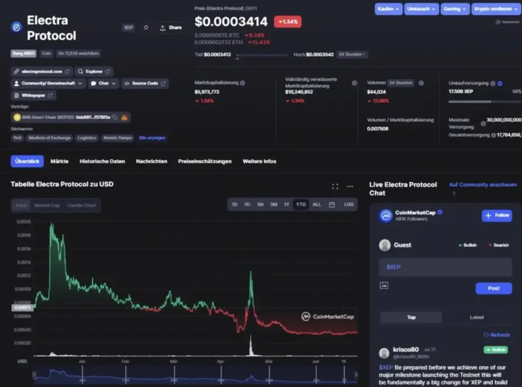This screenshot has width=522, height=387.
Task: Click the $XEP chat input field
Action: pos(445,267)
